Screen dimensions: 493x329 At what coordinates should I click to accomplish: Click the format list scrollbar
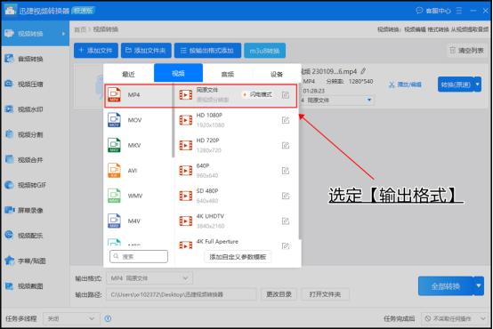(x=173, y=120)
